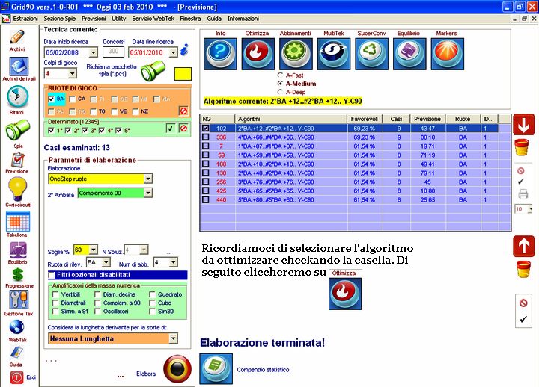Viewport: 539px width, 387px height.
Task: Select the A-Deep radio option
Action: click(280, 92)
